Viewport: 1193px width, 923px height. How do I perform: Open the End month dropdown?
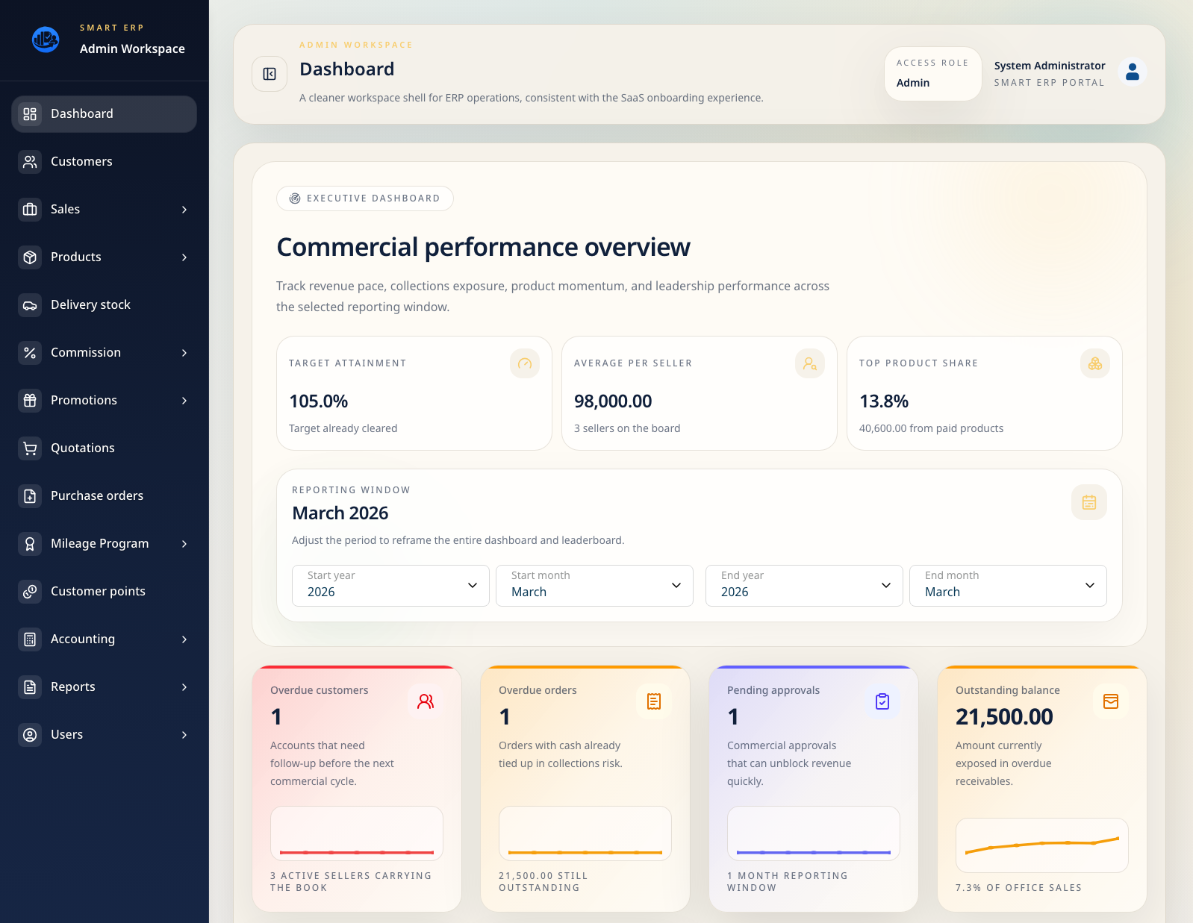tap(1007, 586)
